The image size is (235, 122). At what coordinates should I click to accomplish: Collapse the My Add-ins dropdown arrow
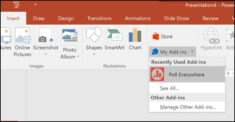192,52
